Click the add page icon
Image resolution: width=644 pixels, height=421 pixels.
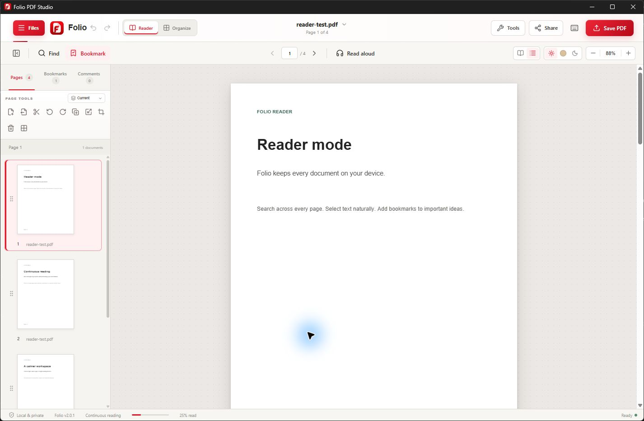tap(11, 112)
